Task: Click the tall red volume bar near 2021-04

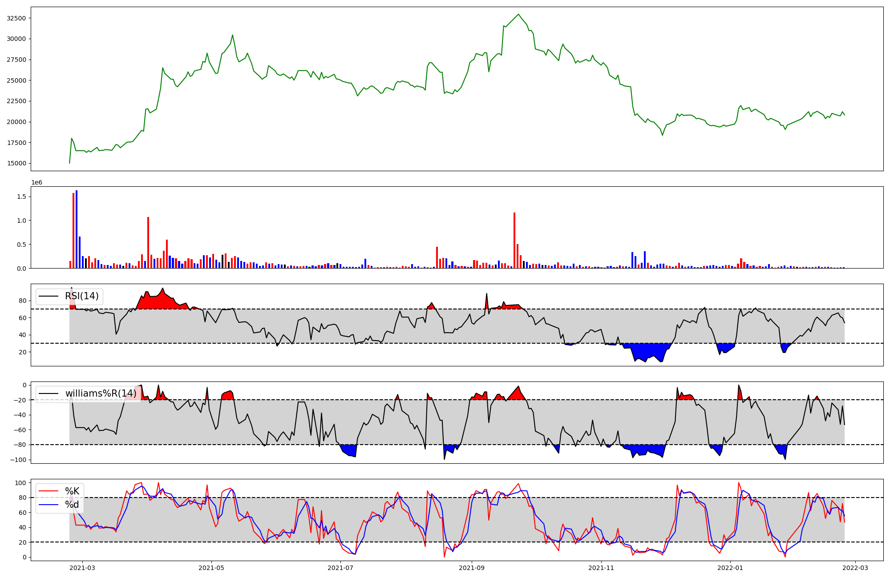Action: point(148,242)
